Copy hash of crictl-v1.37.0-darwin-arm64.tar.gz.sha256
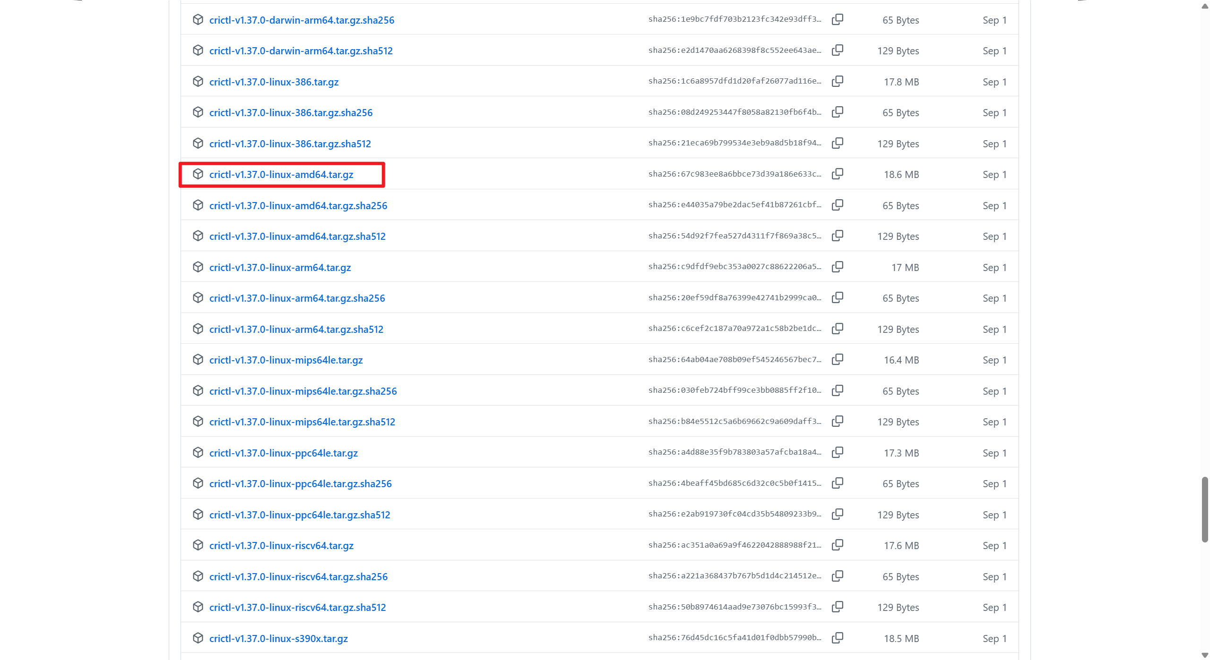Viewport: 1210px width, 660px height. pyautogui.click(x=837, y=20)
